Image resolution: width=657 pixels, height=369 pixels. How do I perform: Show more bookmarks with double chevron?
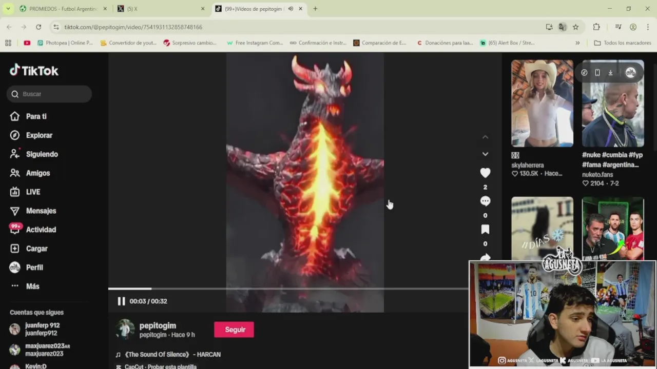[x=577, y=43]
